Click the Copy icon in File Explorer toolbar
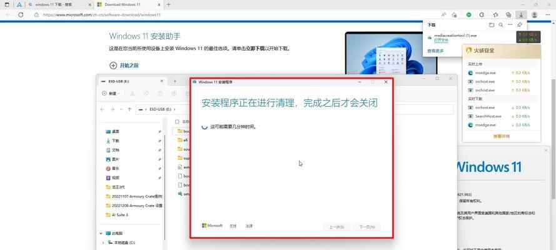556x250 pixels. click(x=146, y=94)
